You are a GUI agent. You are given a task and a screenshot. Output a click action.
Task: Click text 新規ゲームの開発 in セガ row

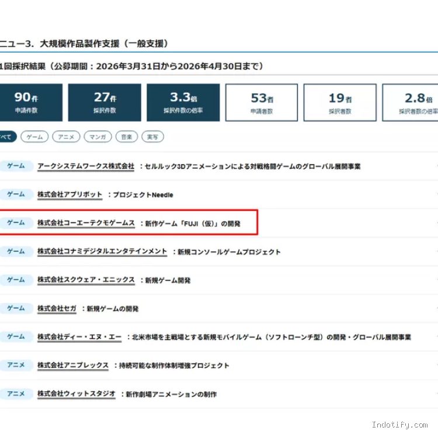pos(113,309)
